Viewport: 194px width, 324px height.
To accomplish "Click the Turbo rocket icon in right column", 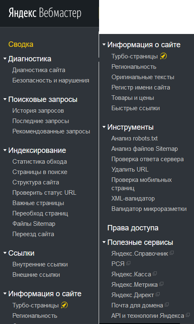I will (163, 56).
